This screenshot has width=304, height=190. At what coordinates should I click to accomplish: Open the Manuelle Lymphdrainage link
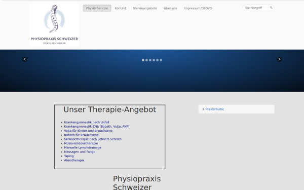click(83, 147)
